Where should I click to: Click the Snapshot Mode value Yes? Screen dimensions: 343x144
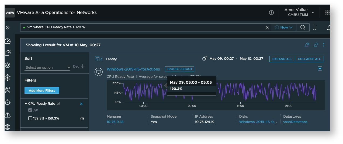pyautogui.click(x=154, y=122)
